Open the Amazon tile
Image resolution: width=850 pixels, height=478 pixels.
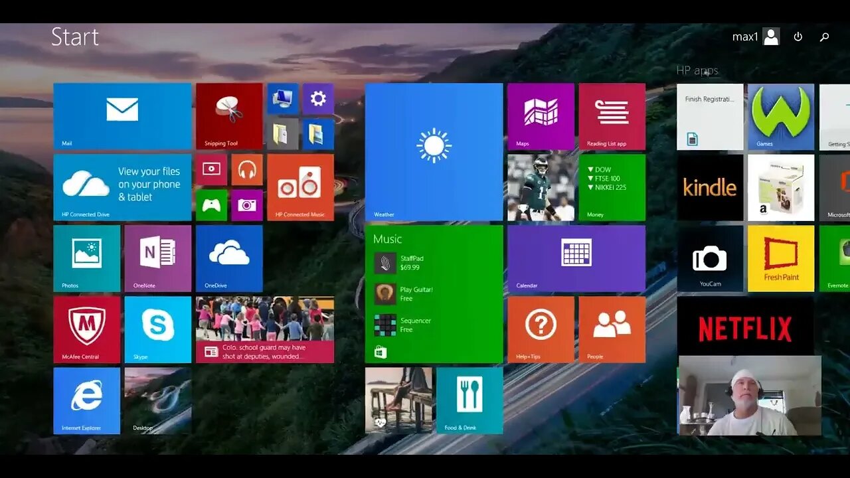pos(781,188)
